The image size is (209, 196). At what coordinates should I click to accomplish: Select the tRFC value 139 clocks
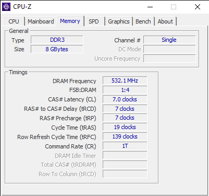(x=125, y=136)
